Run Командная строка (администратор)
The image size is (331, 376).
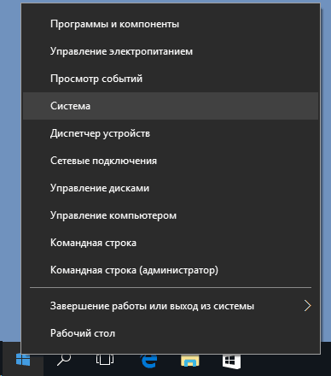(x=171, y=270)
